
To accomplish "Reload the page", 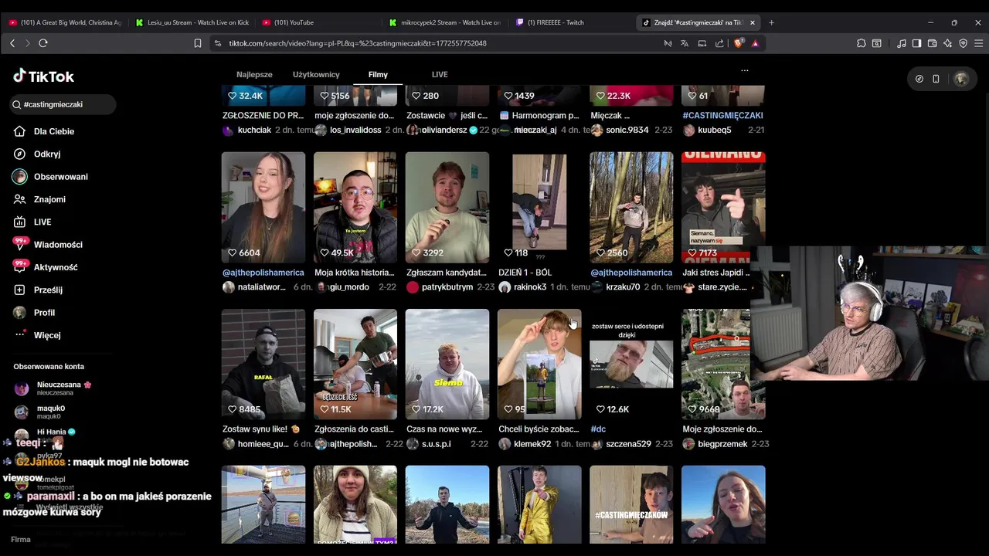I will 43,43.
